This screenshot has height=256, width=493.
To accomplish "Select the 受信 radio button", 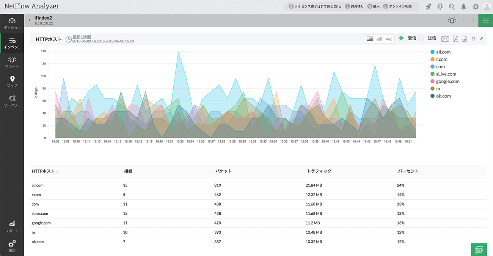I will pos(401,38).
